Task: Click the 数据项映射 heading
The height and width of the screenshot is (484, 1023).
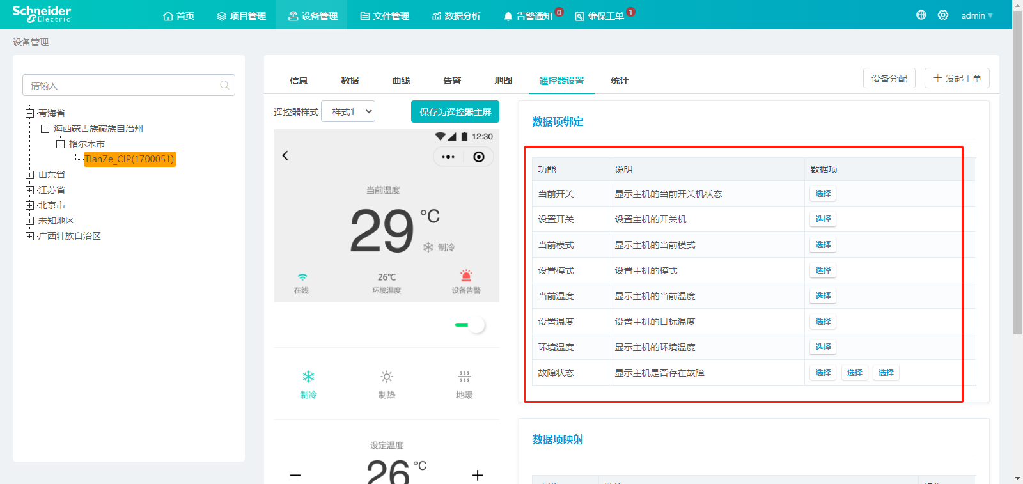Action: coord(558,439)
